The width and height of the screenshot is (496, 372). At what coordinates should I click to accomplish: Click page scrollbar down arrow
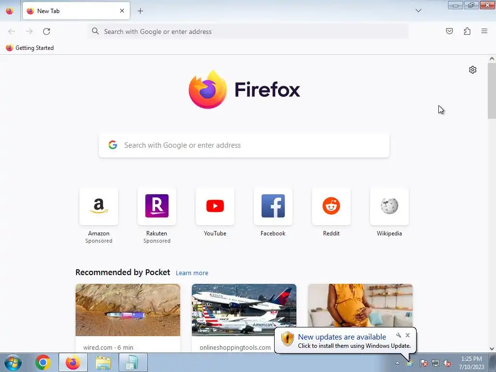click(492, 349)
